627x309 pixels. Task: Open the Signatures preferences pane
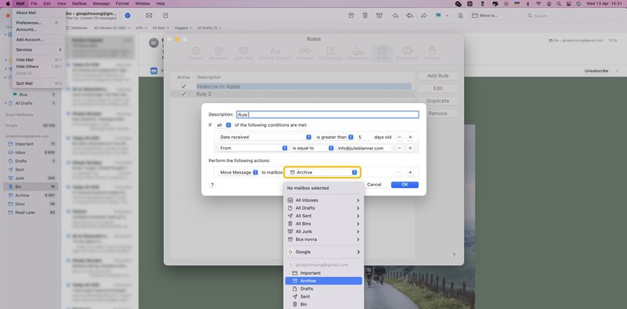tap(358, 53)
